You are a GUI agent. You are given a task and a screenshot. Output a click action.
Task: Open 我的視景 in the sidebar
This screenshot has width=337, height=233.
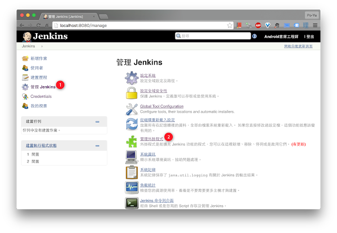[x=38, y=106]
